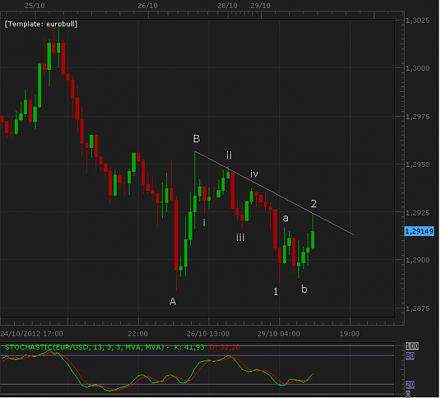Click the wave label B
This screenshot has height=398, width=442.
(197, 139)
